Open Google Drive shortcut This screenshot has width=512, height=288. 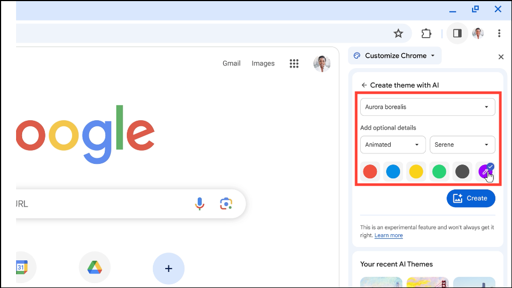95,268
